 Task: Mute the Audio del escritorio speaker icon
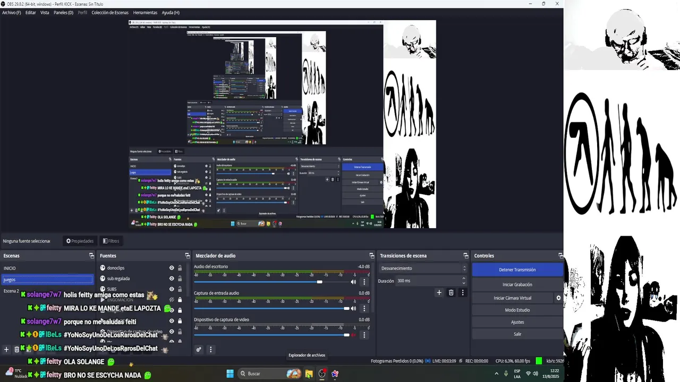pos(353,282)
